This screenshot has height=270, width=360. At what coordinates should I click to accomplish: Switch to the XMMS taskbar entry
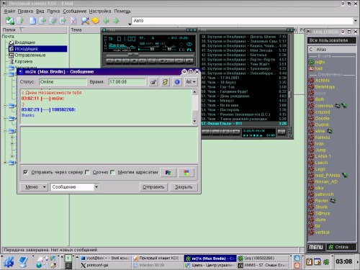[x=263, y=265]
